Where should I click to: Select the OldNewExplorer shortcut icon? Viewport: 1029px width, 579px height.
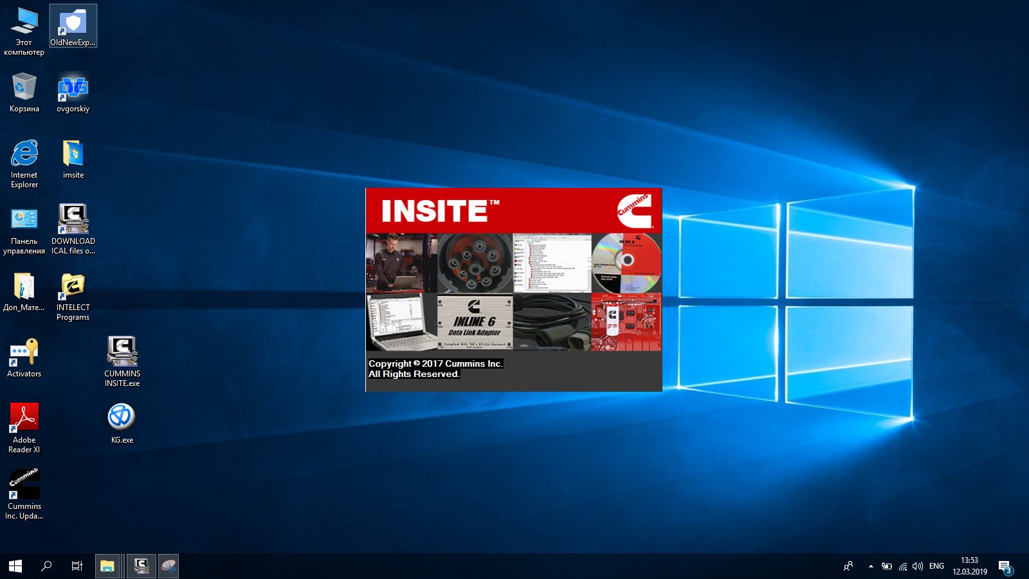coord(73,23)
